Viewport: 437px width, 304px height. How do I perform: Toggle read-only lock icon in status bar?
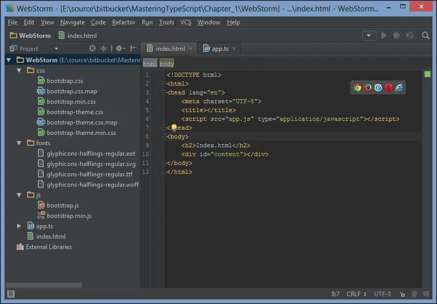point(402,294)
